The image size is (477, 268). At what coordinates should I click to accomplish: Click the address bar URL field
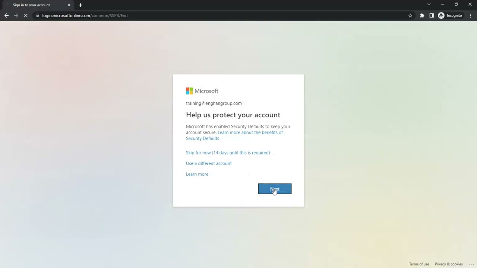220,16
